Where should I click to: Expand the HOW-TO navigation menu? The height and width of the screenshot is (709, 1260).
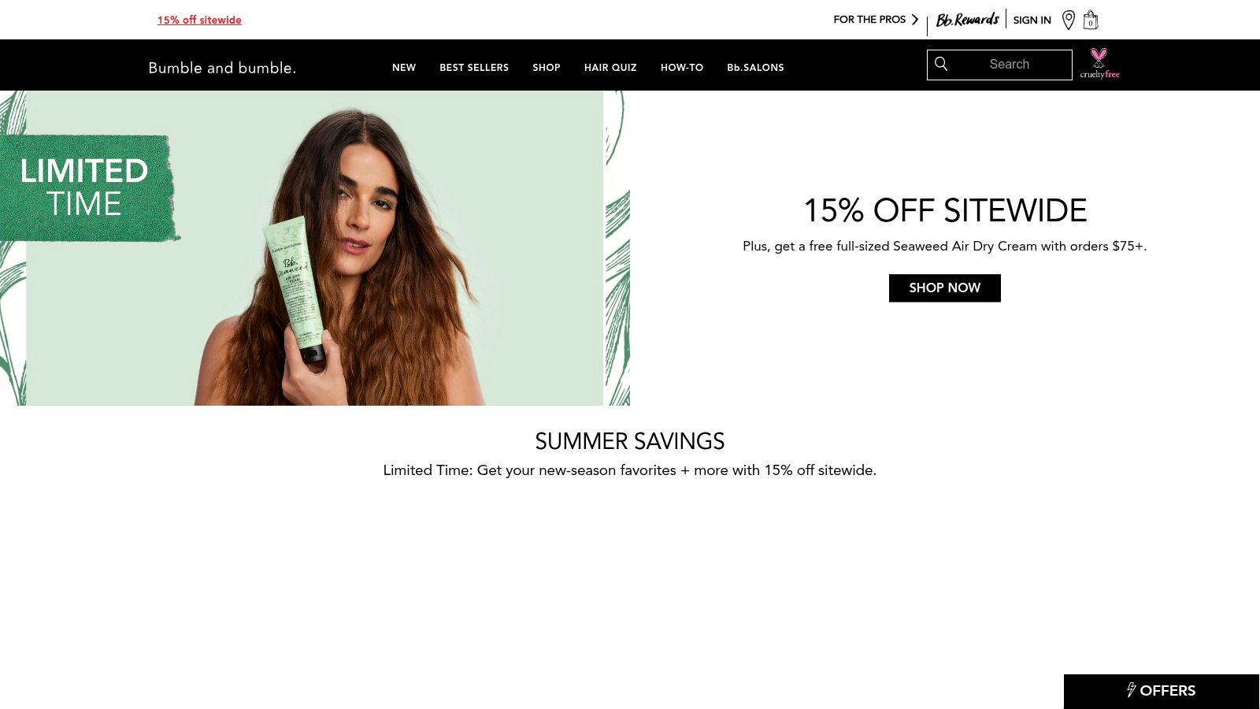(682, 68)
